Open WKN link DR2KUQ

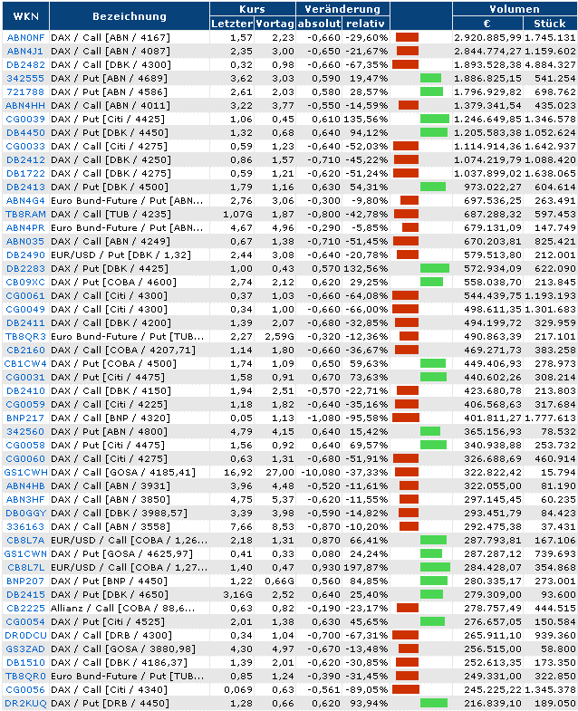(x=25, y=704)
